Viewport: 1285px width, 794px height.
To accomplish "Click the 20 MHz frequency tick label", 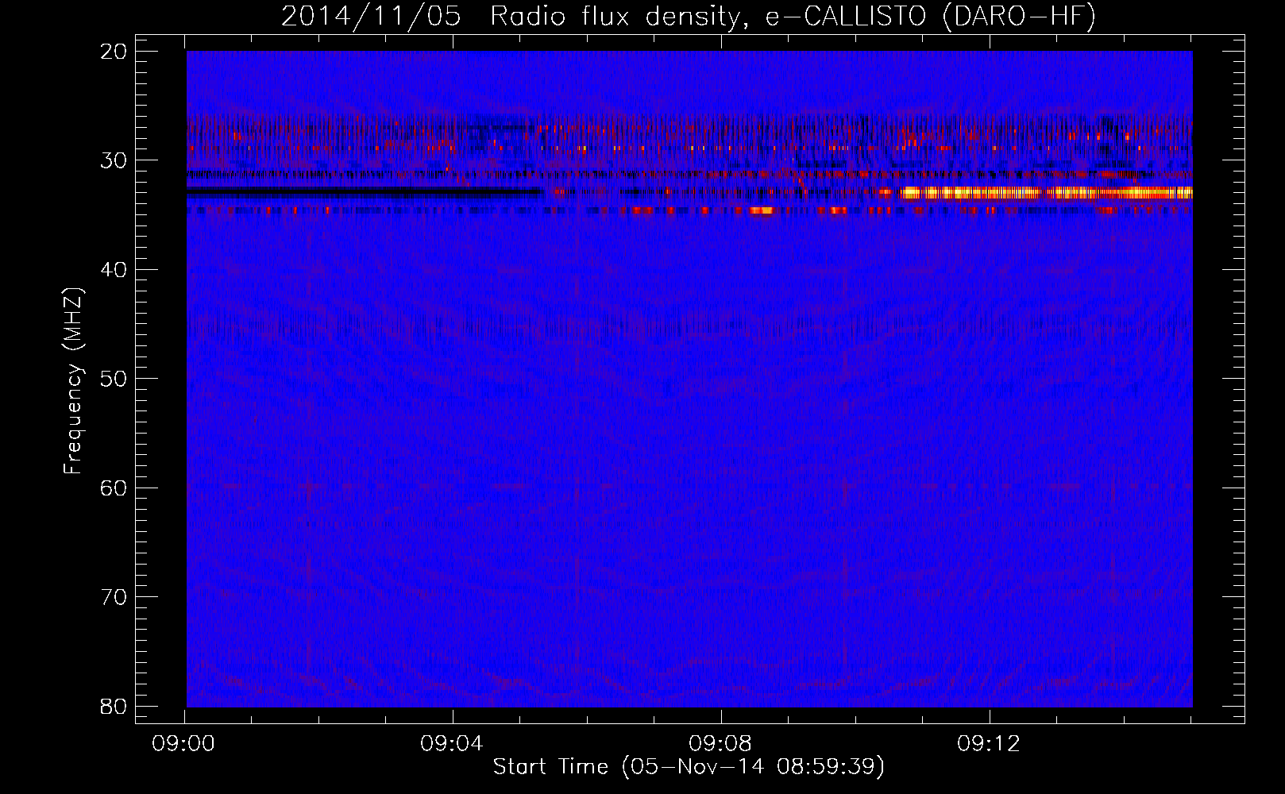I will click(x=114, y=51).
